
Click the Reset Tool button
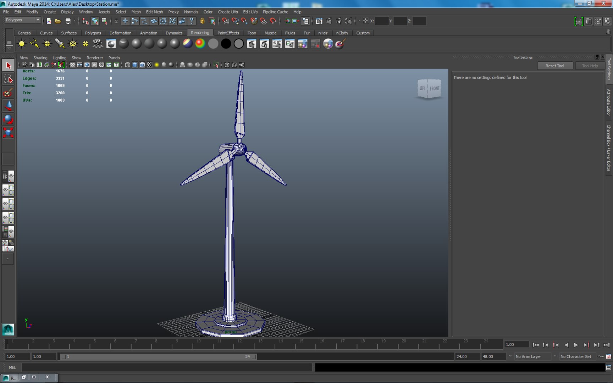(554, 66)
